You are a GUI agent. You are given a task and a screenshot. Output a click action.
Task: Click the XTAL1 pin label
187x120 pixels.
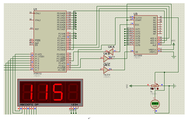click(38, 13)
